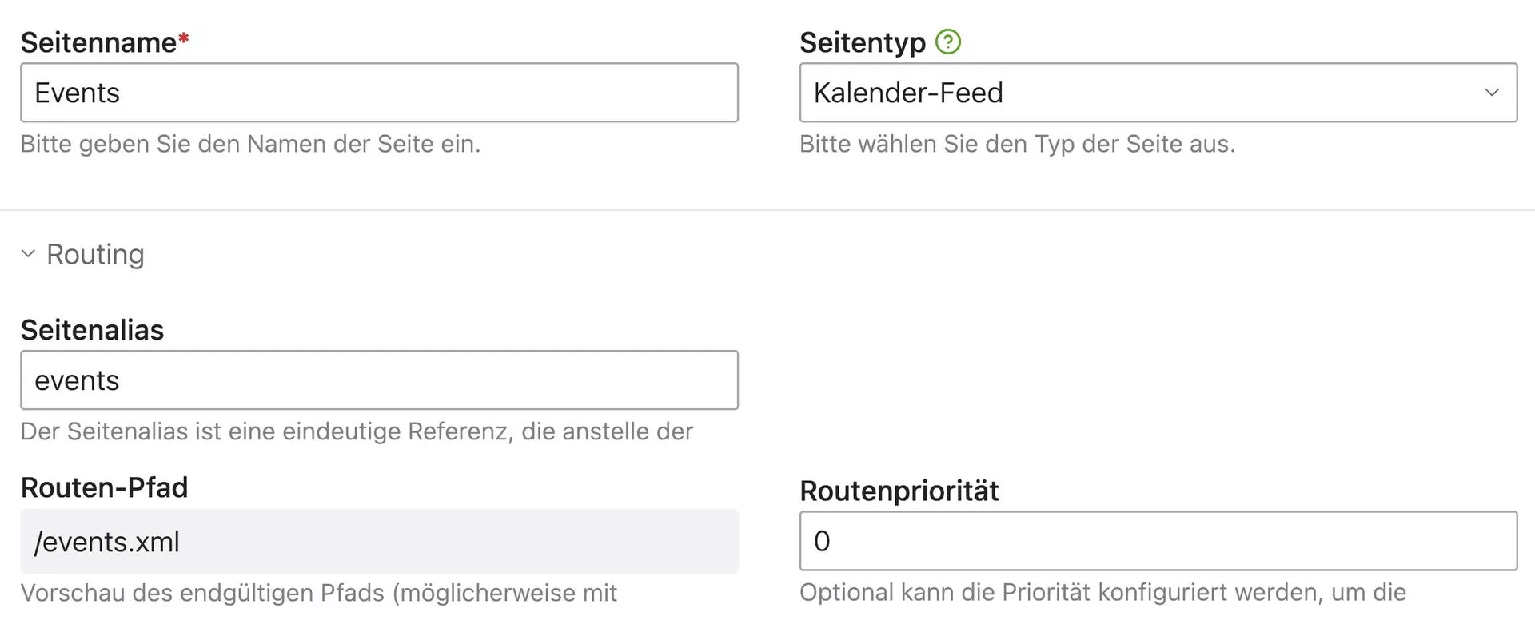Click the read-only Routen-Pfad field /events.xml
Screen dimensions: 1535x628
pos(379,542)
